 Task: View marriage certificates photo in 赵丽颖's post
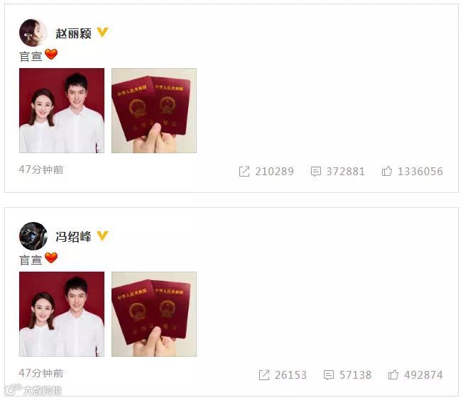click(x=154, y=111)
